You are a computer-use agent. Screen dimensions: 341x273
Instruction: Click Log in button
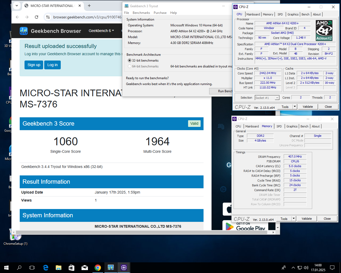pos(52,65)
